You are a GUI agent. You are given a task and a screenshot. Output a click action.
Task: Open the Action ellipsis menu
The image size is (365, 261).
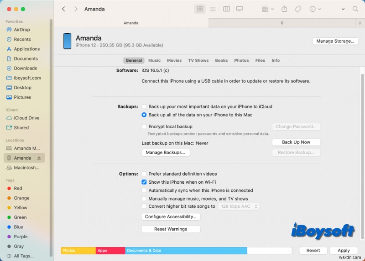[x=315, y=9]
